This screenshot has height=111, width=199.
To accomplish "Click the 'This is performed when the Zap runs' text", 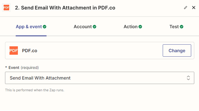I will click(35, 90).
